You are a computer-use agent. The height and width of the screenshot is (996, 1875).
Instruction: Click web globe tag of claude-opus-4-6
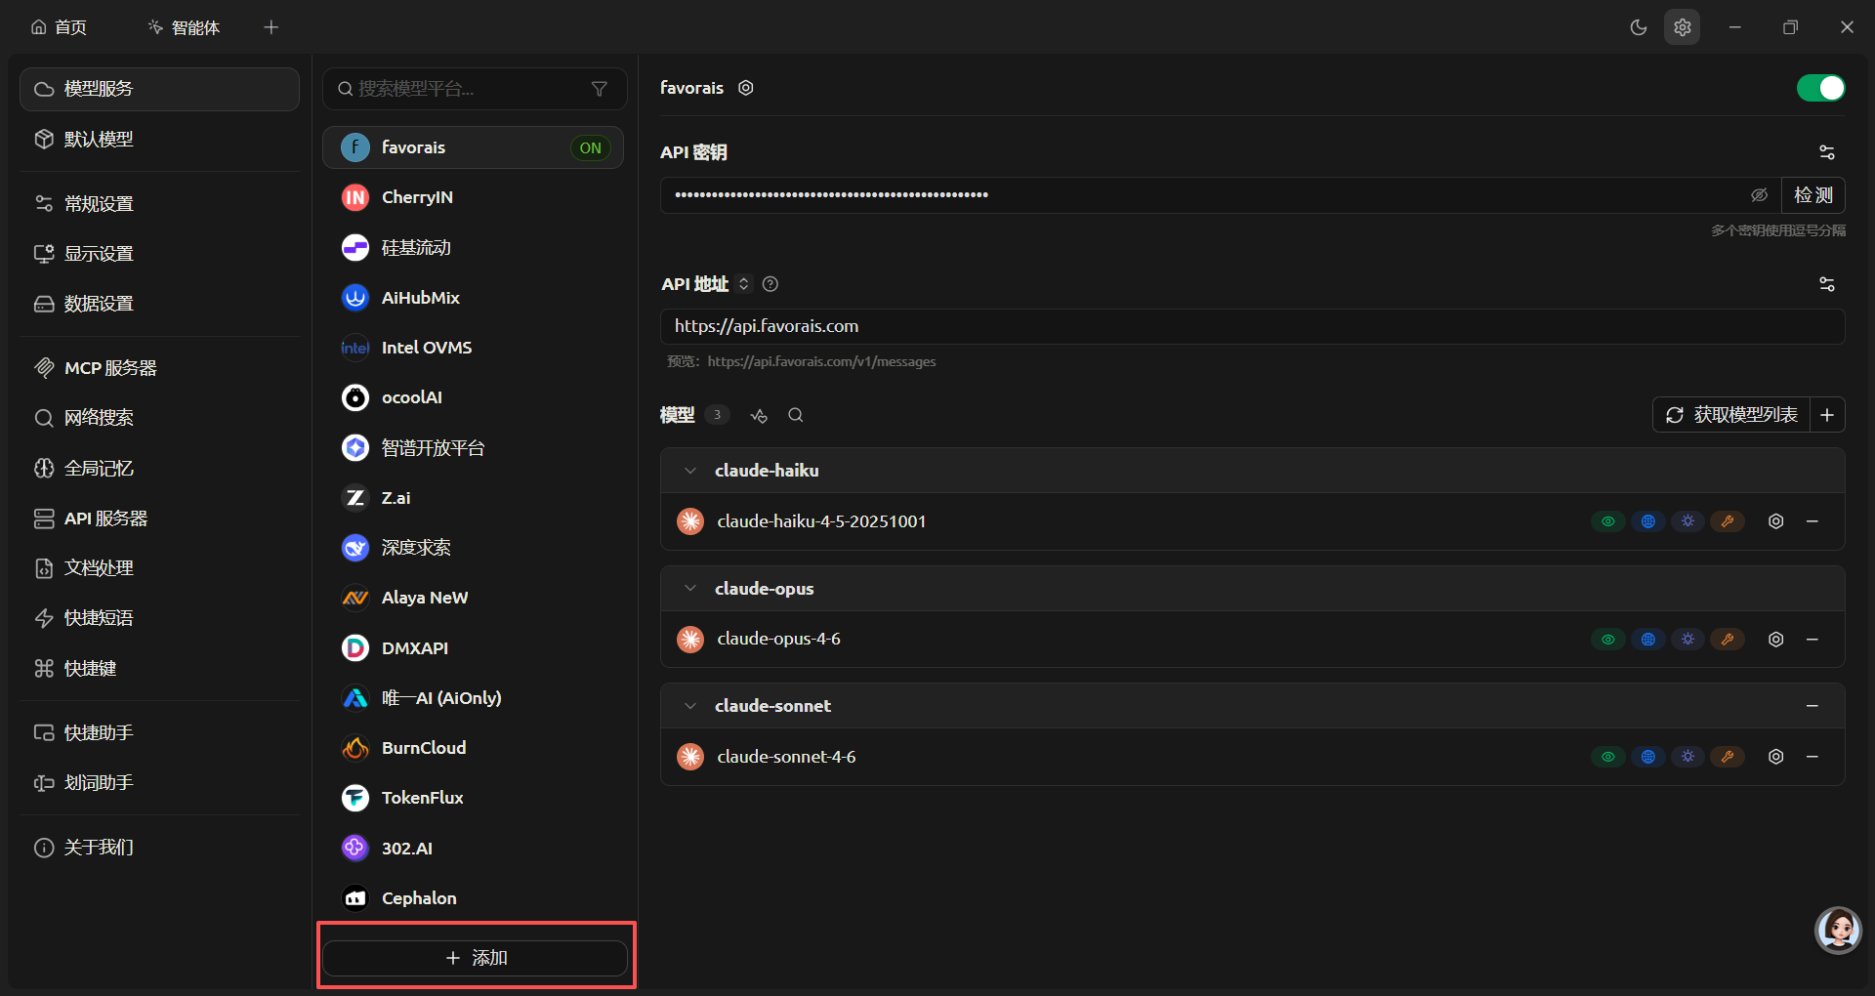[x=1648, y=640]
